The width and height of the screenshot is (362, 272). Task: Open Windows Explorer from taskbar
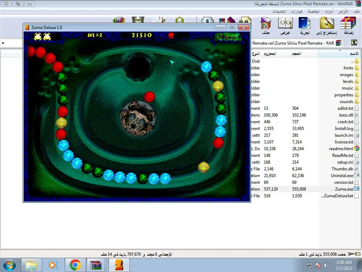click(x=31, y=265)
